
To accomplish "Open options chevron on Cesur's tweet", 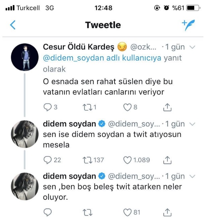I will [192, 47].
